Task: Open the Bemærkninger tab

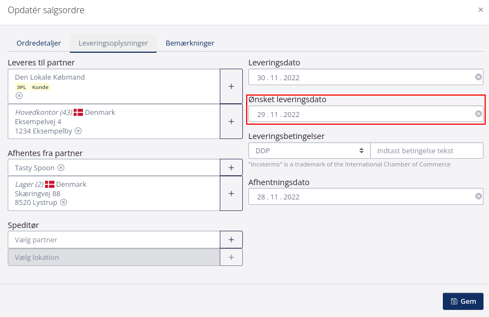Action: coord(190,43)
